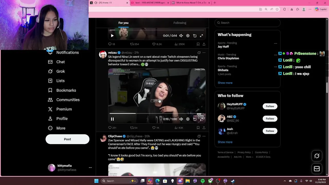The height and width of the screenshot is (185, 329).
Task: Mute the Nina Lin video
Action: [x=181, y=119]
